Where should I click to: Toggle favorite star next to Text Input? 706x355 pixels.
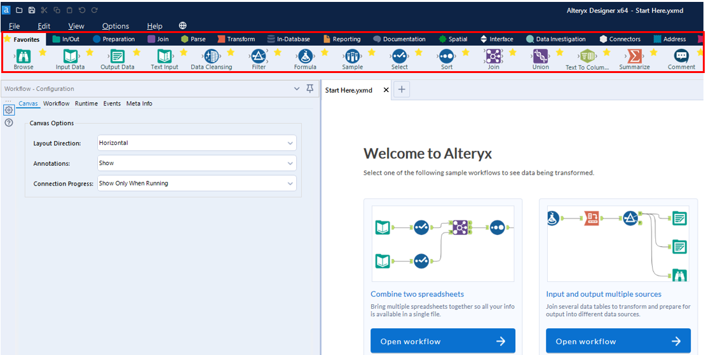pyautogui.click(x=183, y=52)
